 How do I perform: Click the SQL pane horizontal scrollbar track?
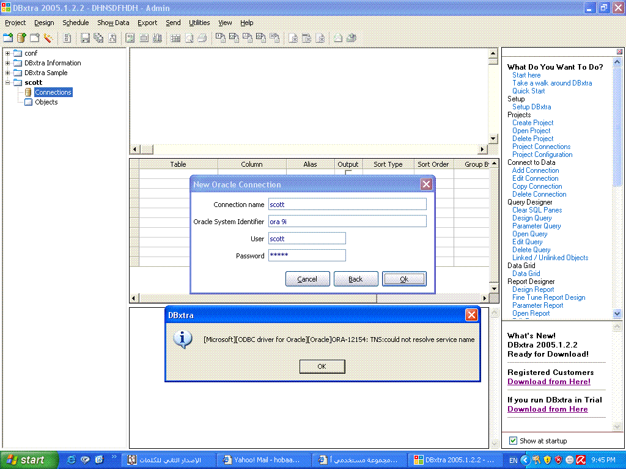[x=306, y=150]
